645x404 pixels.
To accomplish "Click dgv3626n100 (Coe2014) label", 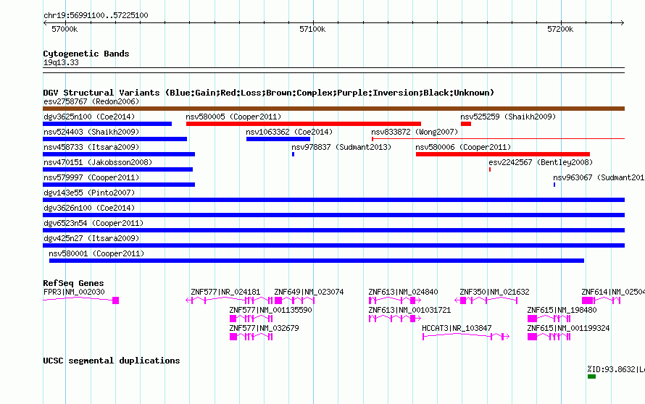I will [89, 208].
